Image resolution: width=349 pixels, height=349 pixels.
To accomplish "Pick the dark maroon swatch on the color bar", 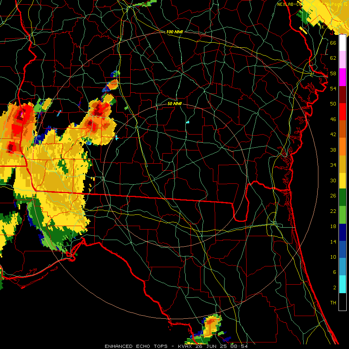I will click(x=342, y=94).
